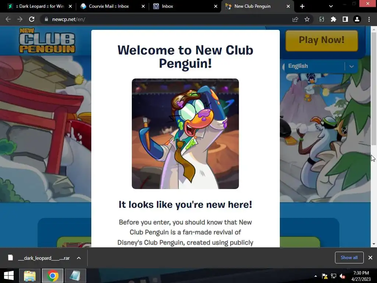
Task: Share this page via toolbar icon
Action: point(295,19)
